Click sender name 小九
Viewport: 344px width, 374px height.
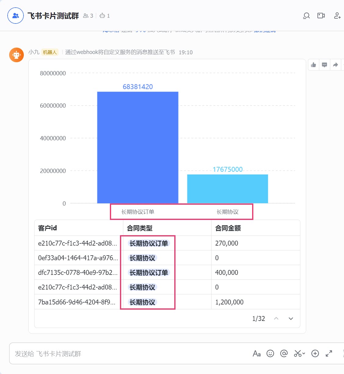pos(34,52)
